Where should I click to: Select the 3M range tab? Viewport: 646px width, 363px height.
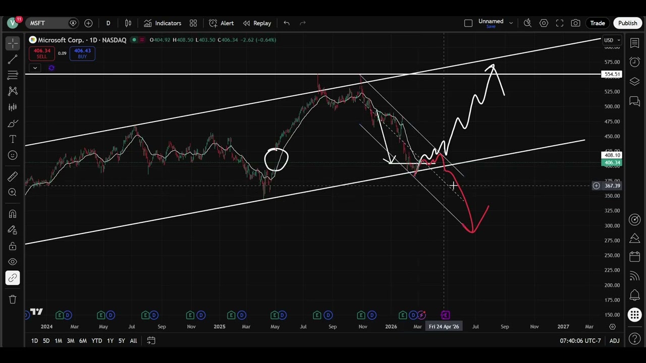(x=71, y=341)
